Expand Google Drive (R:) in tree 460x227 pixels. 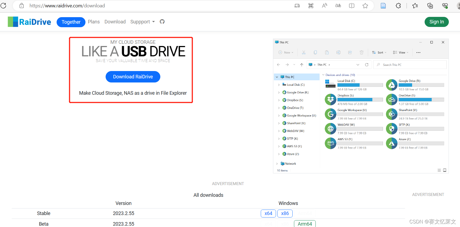[x=279, y=93]
